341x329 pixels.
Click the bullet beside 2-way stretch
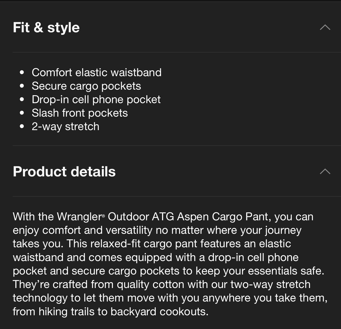(22, 126)
